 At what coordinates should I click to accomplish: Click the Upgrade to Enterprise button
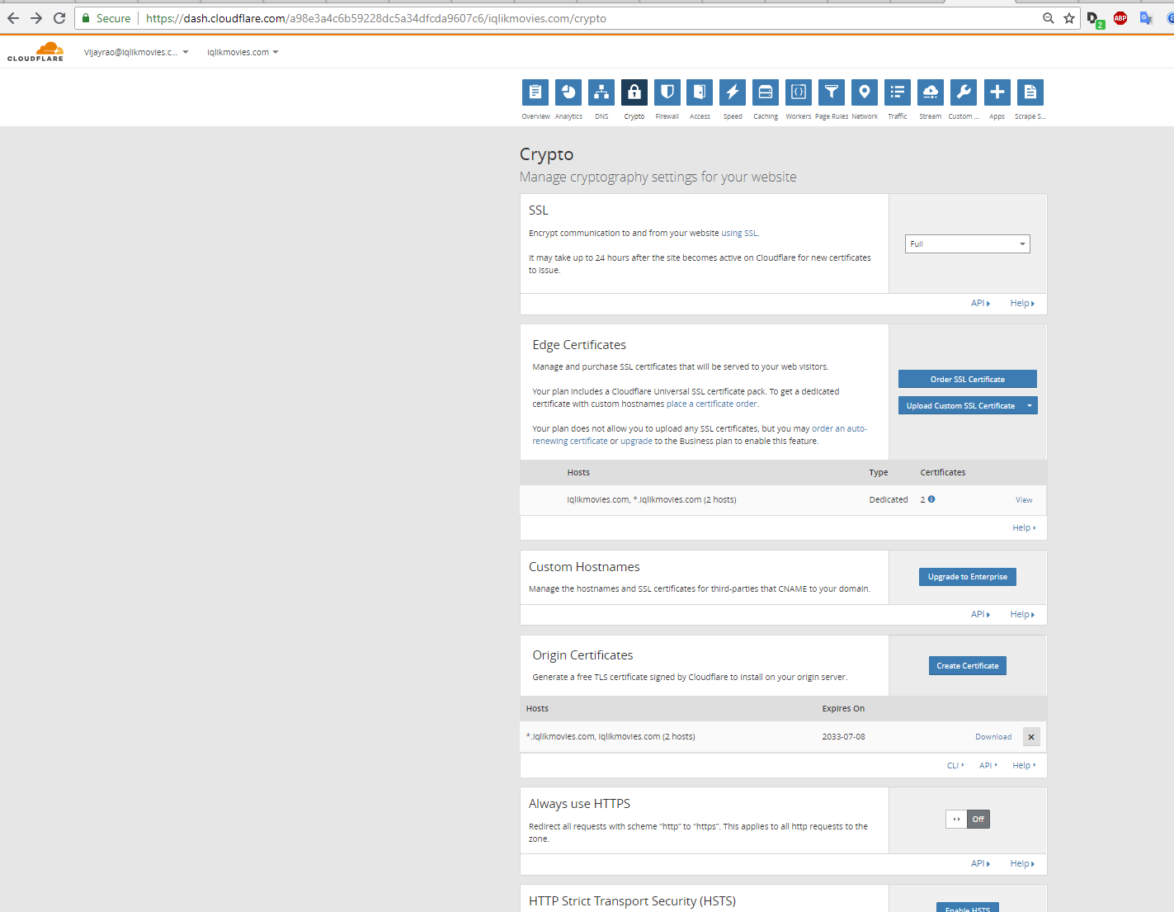pyautogui.click(x=968, y=577)
